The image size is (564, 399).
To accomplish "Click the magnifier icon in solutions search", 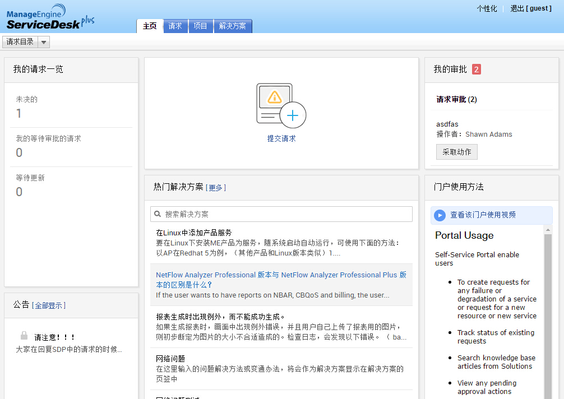I will (x=158, y=214).
